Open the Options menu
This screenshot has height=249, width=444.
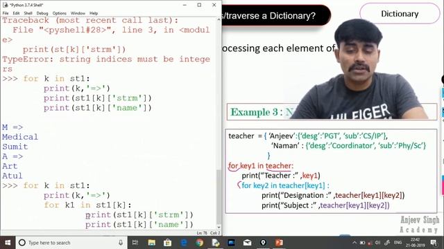59,13
